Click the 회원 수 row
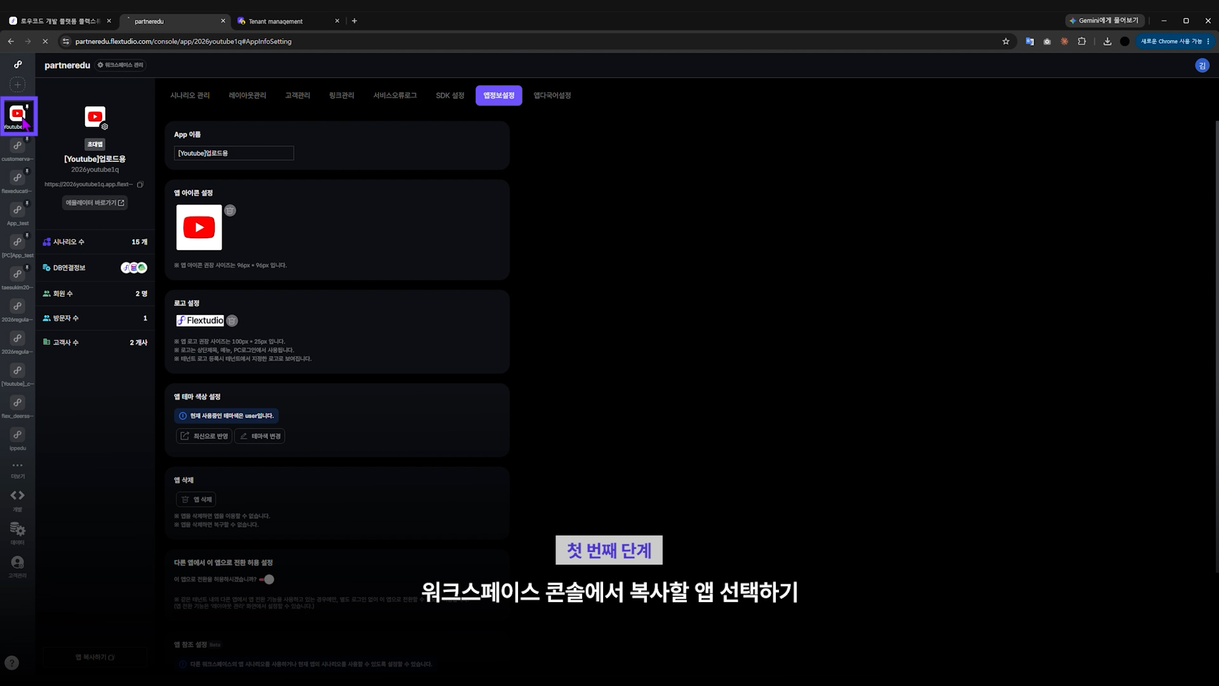The image size is (1219, 686). pyautogui.click(x=95, y=293)
